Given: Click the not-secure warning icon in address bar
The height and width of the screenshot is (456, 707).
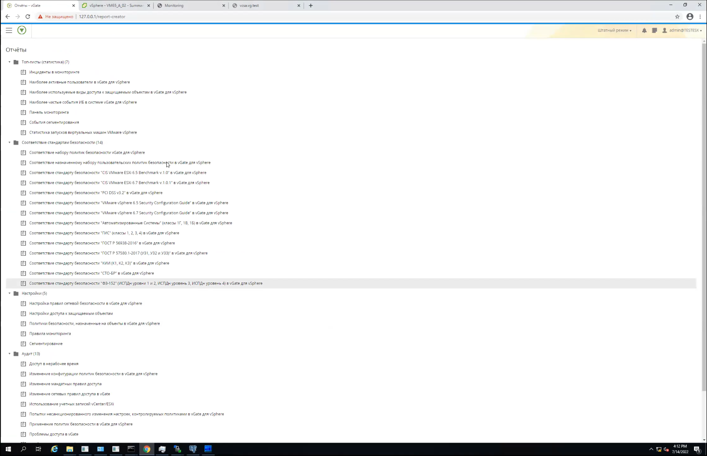Looking at the screenshot, I should (40, 17).
